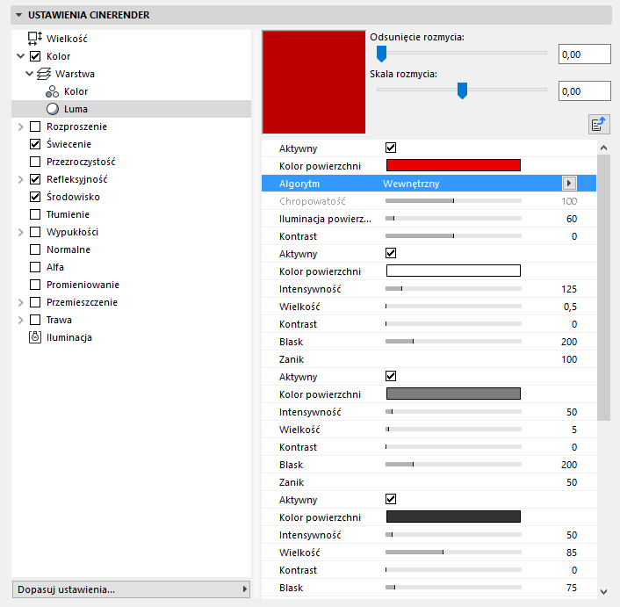620x607 pixels.
Task: Click Skala rozmycia value field
Action: pos(584,91)
